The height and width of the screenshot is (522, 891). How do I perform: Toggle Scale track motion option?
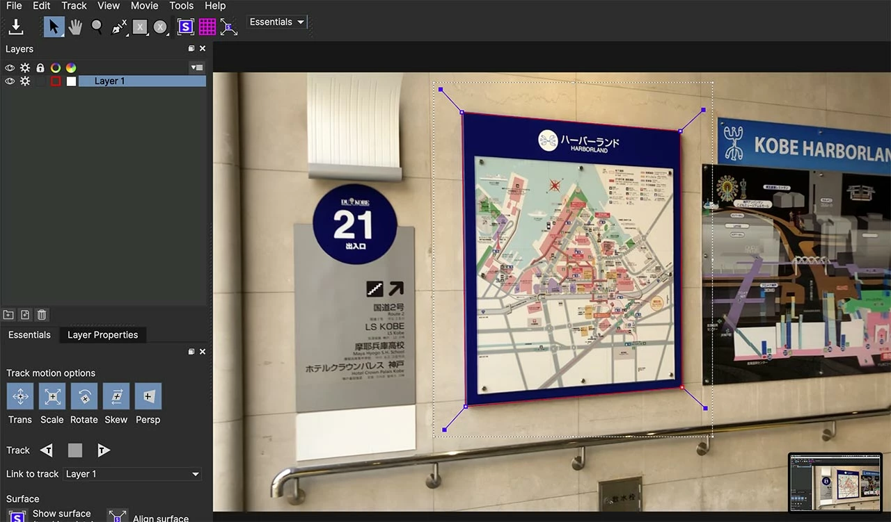52,396
